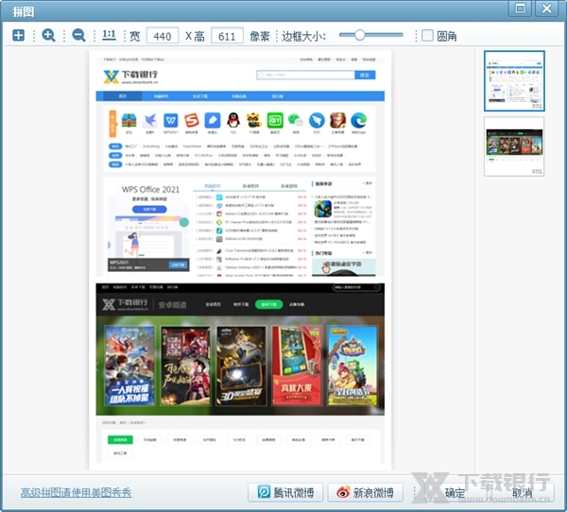Click the 宽 width input field

pos(163,36)
